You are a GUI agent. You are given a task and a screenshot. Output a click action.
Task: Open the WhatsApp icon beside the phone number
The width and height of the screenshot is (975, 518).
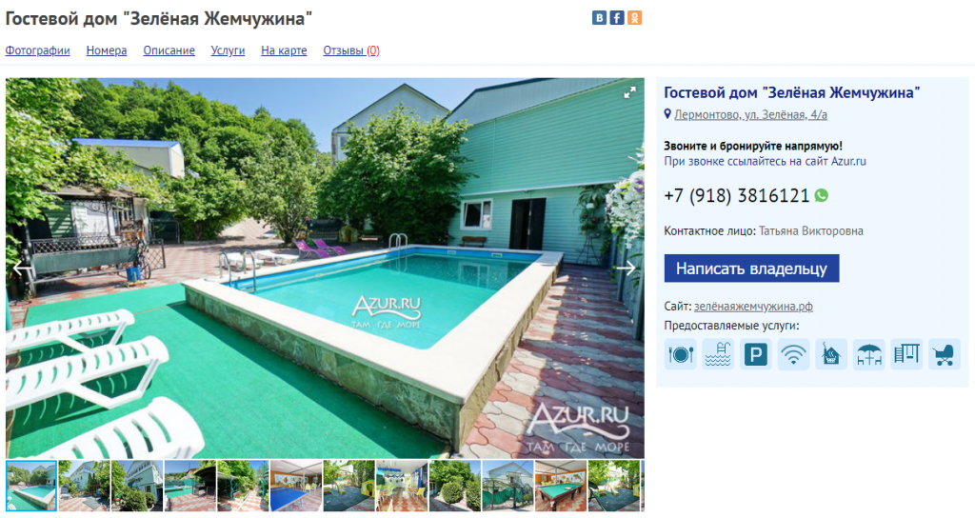click(x=822, y=195)
